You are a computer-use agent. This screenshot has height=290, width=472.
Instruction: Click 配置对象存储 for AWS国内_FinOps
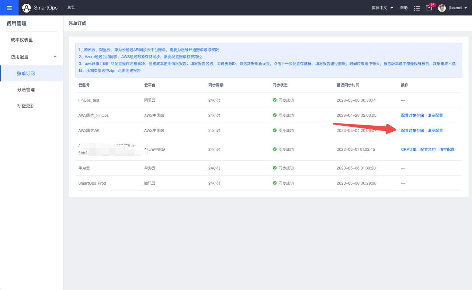412,115
